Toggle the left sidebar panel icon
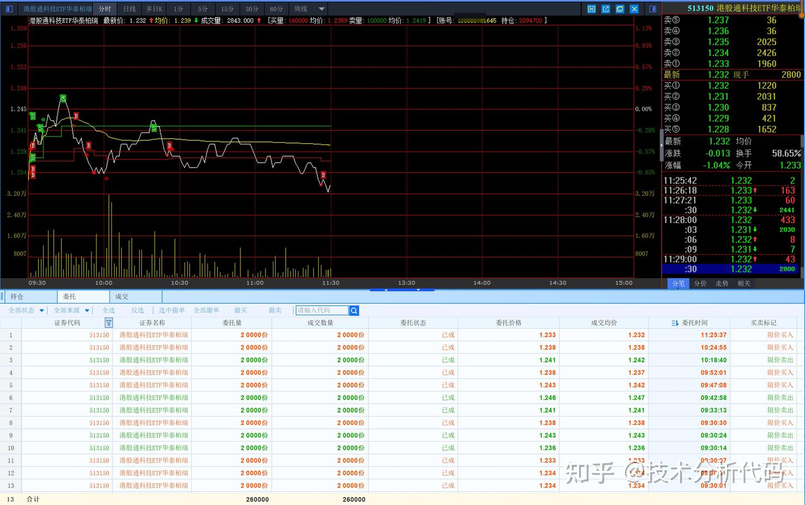This screenshot has width=805, height=505. [x=9, y=9]
